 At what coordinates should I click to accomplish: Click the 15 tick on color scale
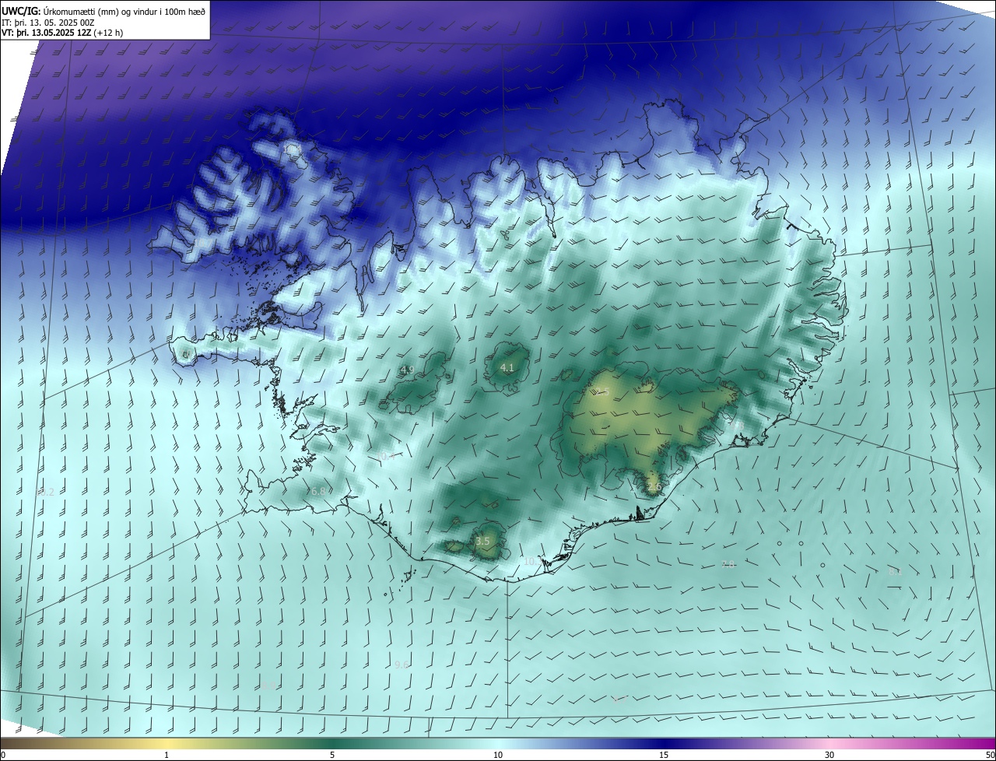tap(664, 755)
